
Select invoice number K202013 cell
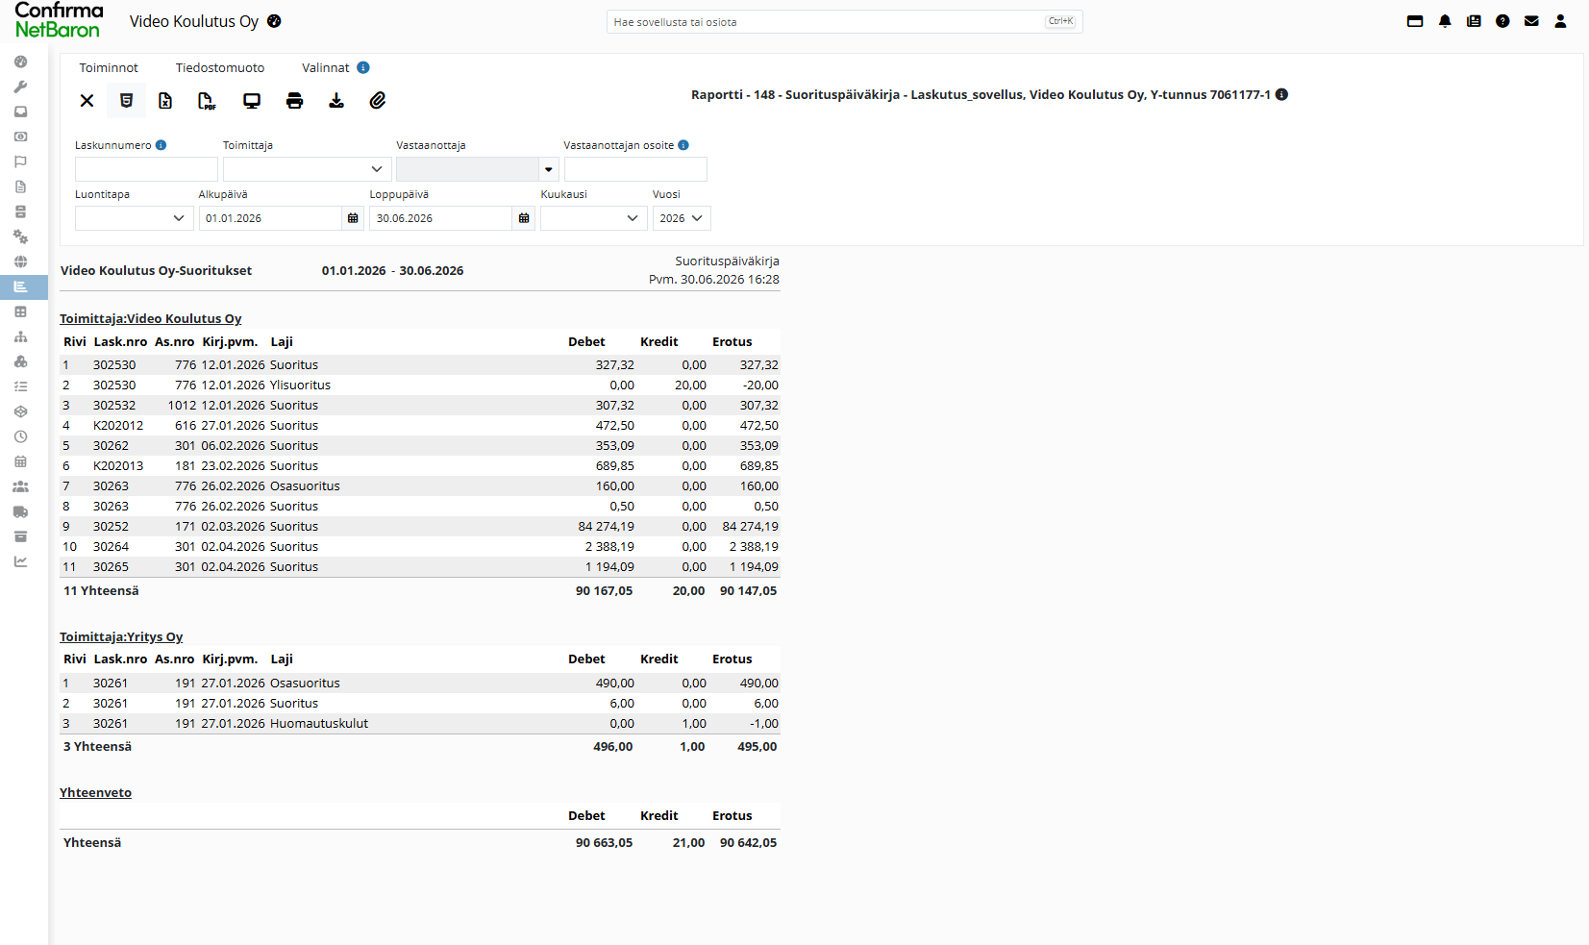(118, 465)
